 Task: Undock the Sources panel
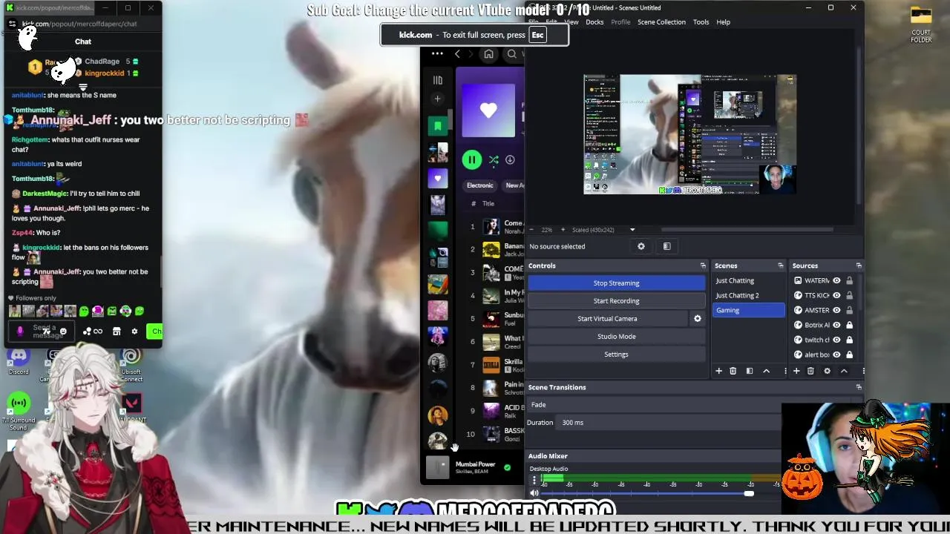pos(859,266)
